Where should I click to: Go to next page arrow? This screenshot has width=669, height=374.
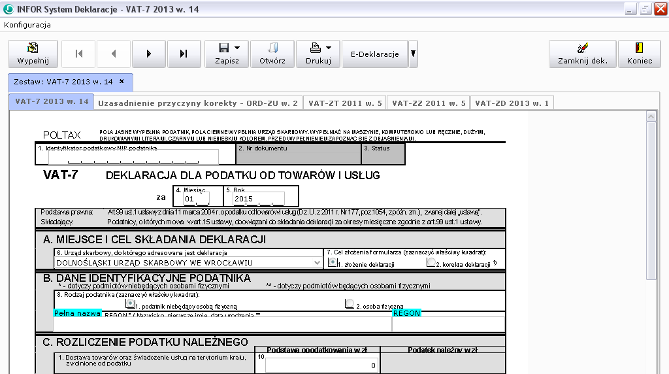pyautogui.click(x=148, y=54)
